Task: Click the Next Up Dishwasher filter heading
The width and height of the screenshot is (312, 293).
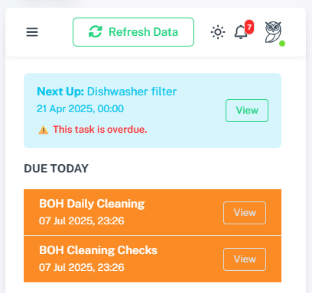Action: click(x=106, y=92)
